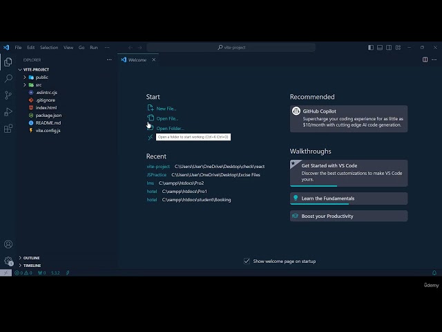Open the Accounts menu icon
This screenshot has height=332, width=442.
click(x=8, y=244)
